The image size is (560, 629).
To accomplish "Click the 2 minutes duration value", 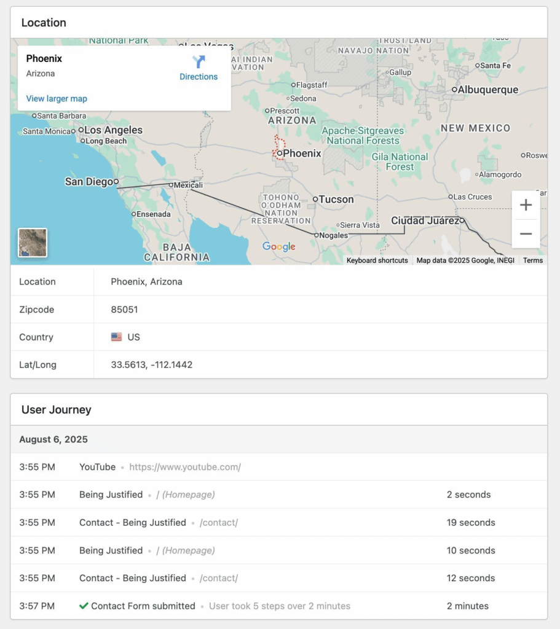I will [468, 606].
